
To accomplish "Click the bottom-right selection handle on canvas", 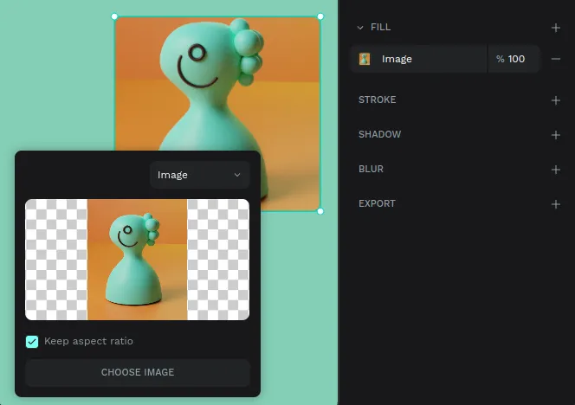I will click(320, 211).
